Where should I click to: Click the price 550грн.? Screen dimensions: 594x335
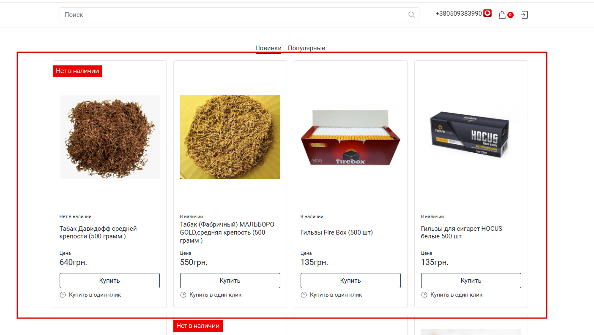pyautogui.click(x=194, y=262)
